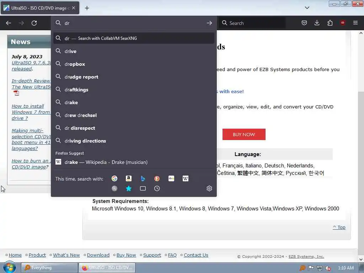
Task: Open the uBlock Origin extension
Action: click(x=343, y=23)
